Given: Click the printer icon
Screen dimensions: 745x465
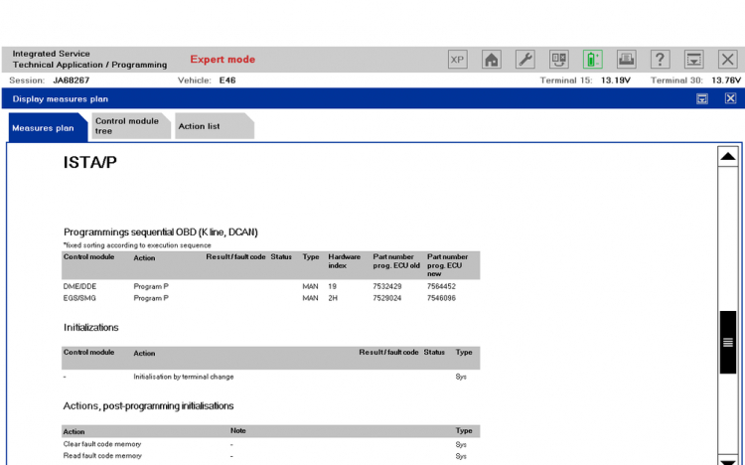Looking at the screenshot, I should pyautogui.click(x=626, y=60).
